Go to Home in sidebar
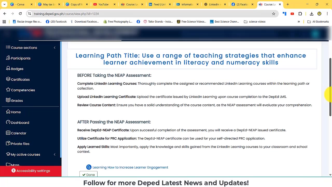332x187 pixels. [13, 112]
